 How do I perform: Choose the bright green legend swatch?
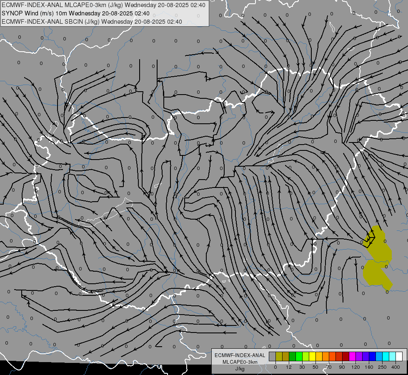(299, 356)
